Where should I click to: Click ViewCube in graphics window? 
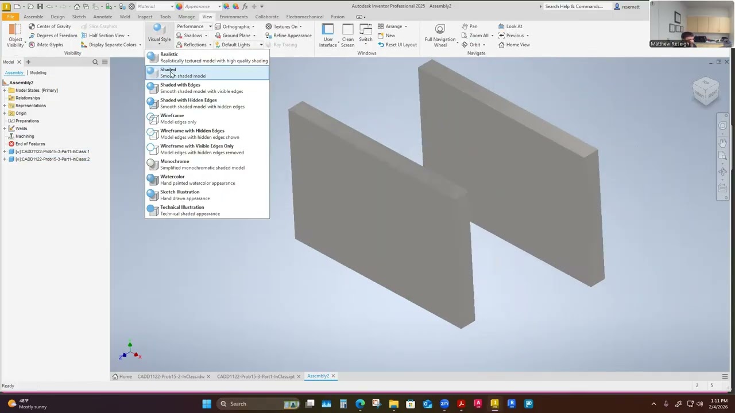(705, 90)
